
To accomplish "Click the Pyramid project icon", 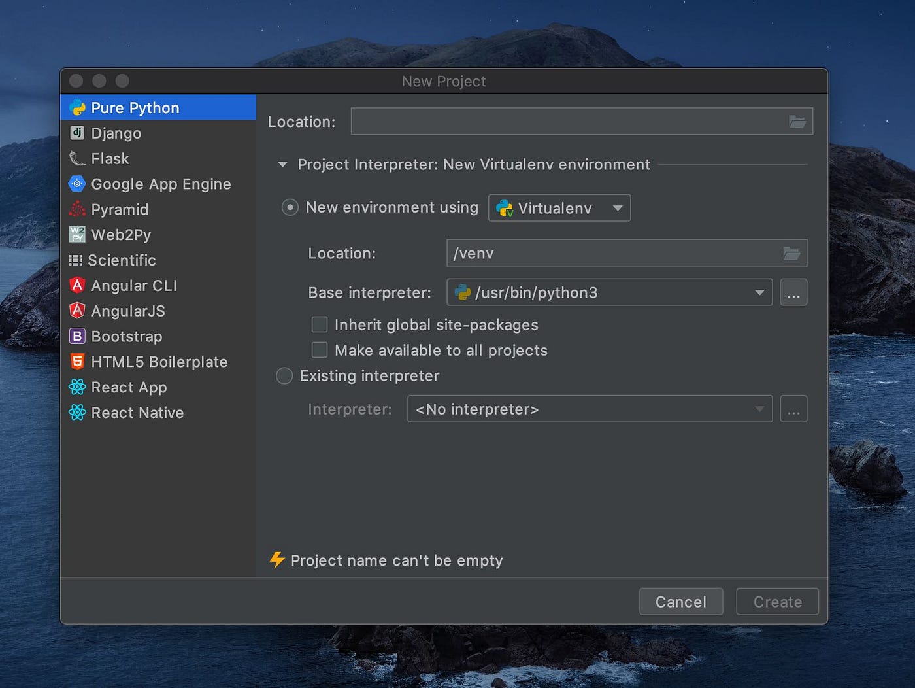I will pyautogui.click(x=76, y=209).
